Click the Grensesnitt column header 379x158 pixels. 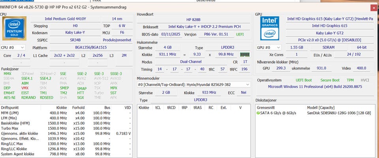point(266,108)
